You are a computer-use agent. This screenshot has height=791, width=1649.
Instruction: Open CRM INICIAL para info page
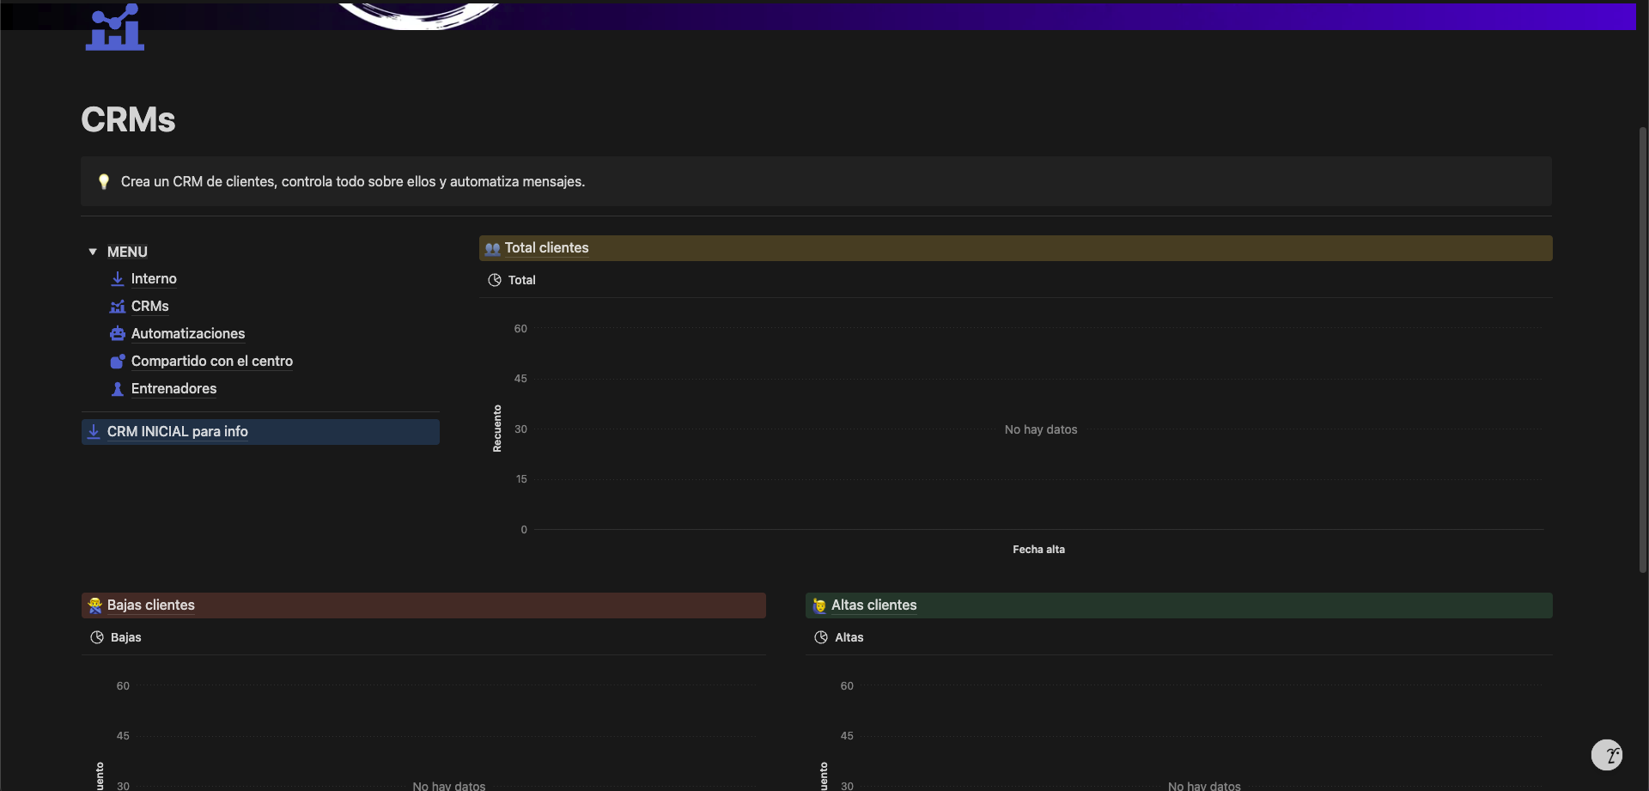pyautogui.click(x=178, y=432)
